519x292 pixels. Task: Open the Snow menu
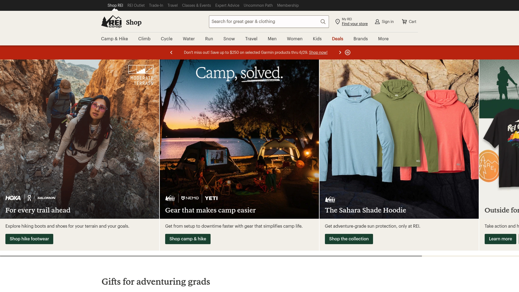click(229, 39)
